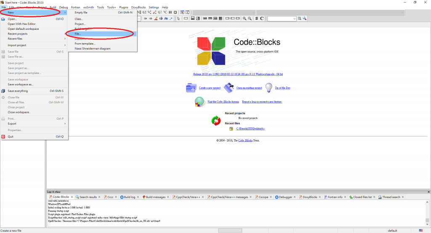Open the Plugins menu
Viewport: 431px width, 233px height.
point(123,8)
